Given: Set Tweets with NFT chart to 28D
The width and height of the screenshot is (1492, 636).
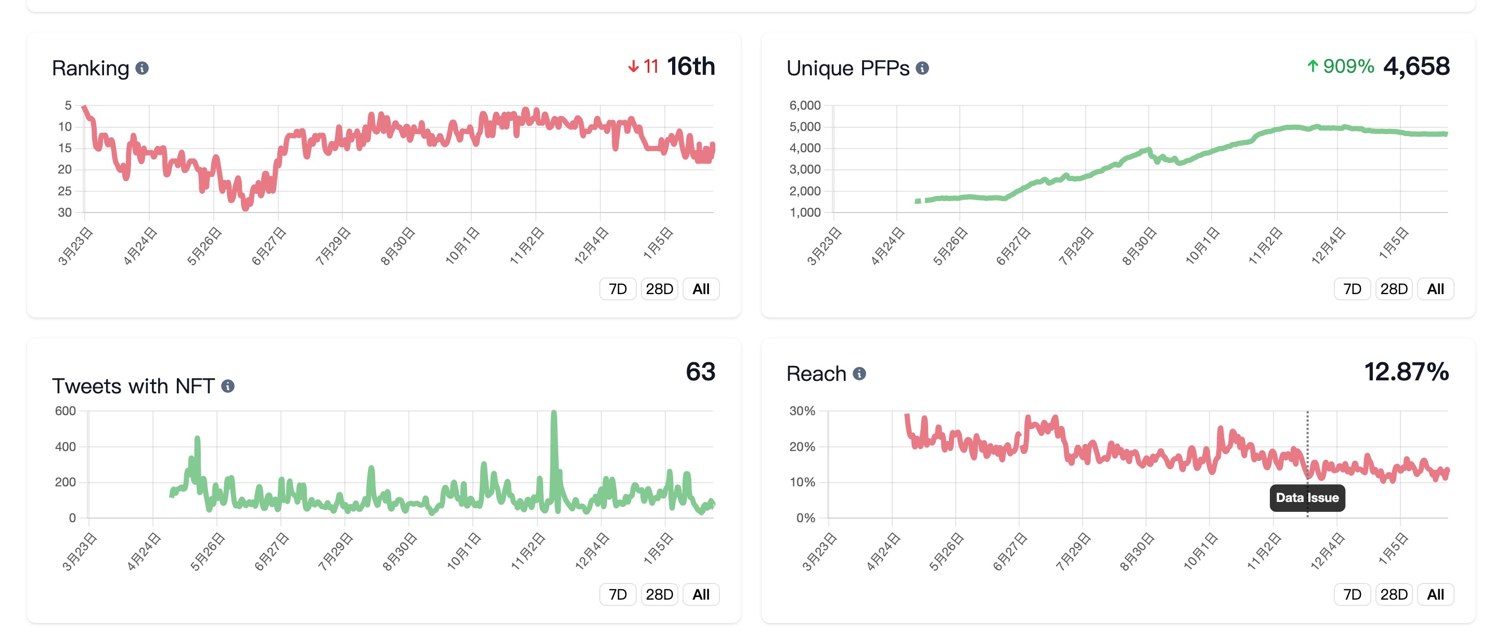Looking at the screenshot, I should tap(659, 594).
